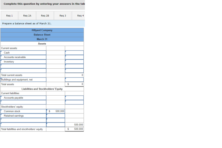Open the Req 1 tab
The image size is (222, 148).
[x=10, y=15]
